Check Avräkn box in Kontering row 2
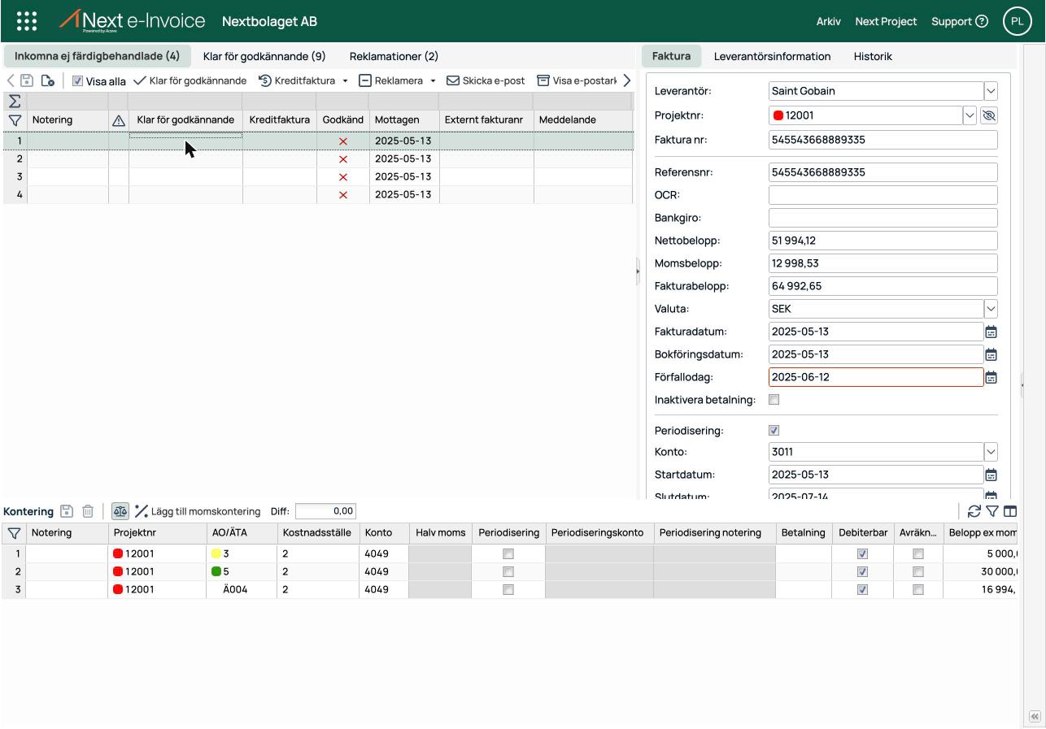 click(918, 572)
